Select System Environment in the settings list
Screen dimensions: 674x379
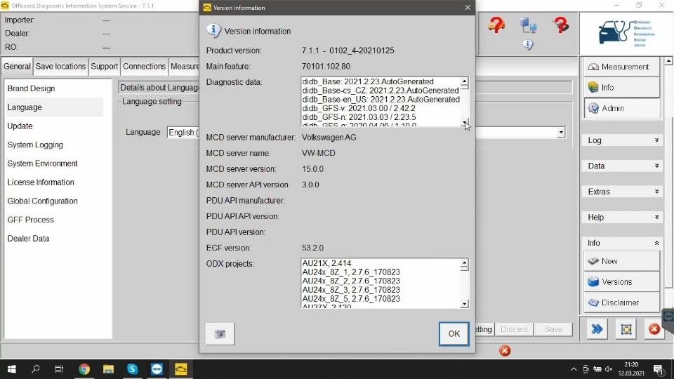(x=42, y=164)
